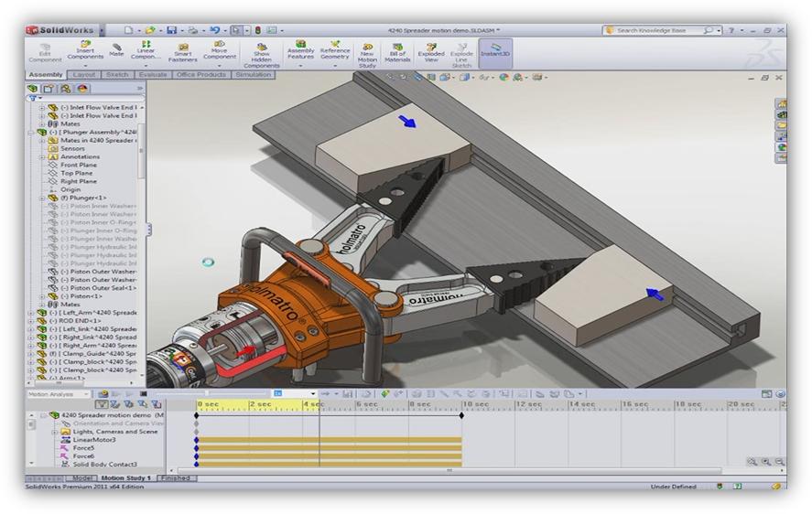The height and width of the screenshot is (514, 812).
Task: Select Top Plane in tree
Action: coord(77,173)
